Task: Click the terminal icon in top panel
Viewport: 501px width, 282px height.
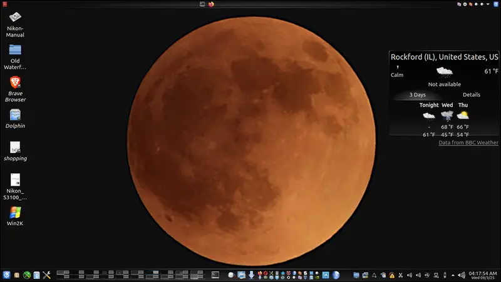Action: (x=202, y=4)
